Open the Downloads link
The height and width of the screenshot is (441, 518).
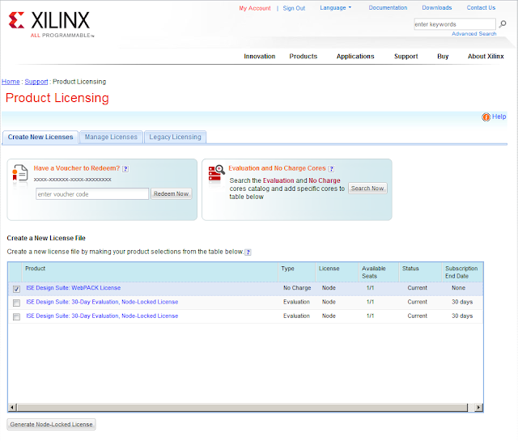click(x=437, y=7)
